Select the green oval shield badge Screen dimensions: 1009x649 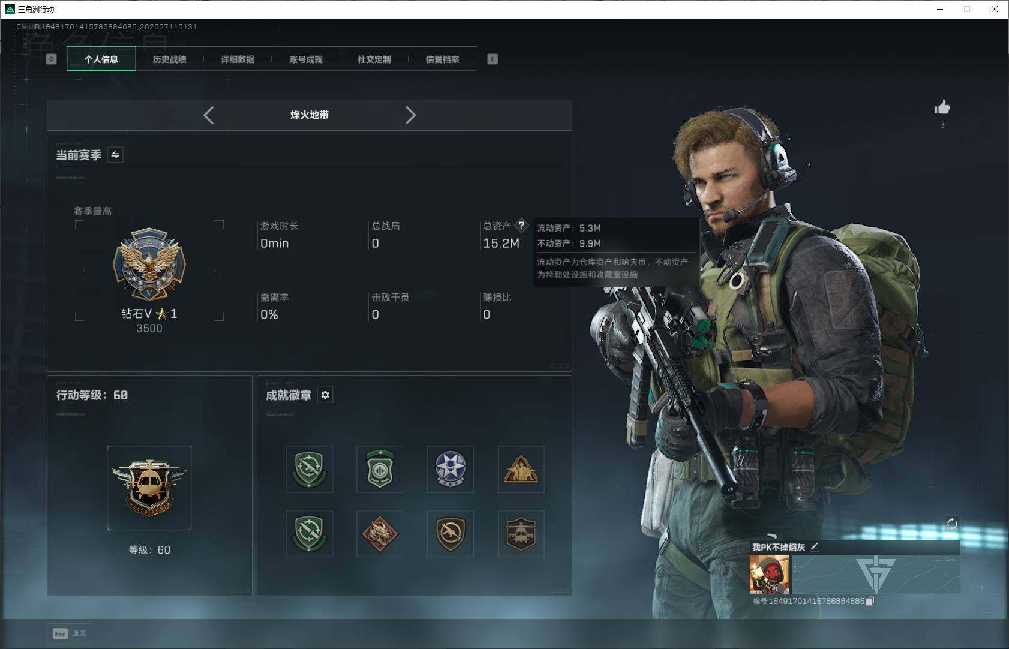(x=380, y=469)
